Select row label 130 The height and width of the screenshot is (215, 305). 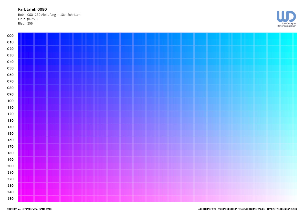pos(10,120)
